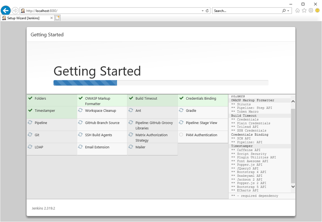
Task: Close the Setup Wizard [Jenkins] tab
Action: click(52, 18)
